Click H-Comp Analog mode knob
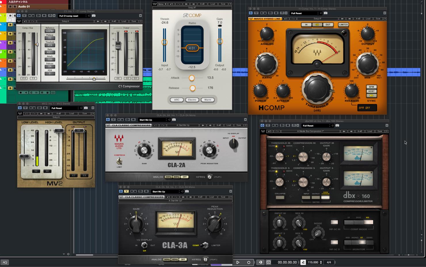Viewport: 426px width, 267px height. point(267,34)
